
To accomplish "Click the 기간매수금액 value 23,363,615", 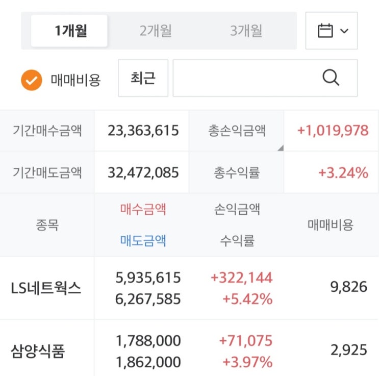I will point(143,131).
